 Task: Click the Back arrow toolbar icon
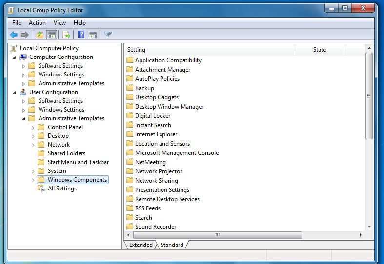[x=14, y=35]
